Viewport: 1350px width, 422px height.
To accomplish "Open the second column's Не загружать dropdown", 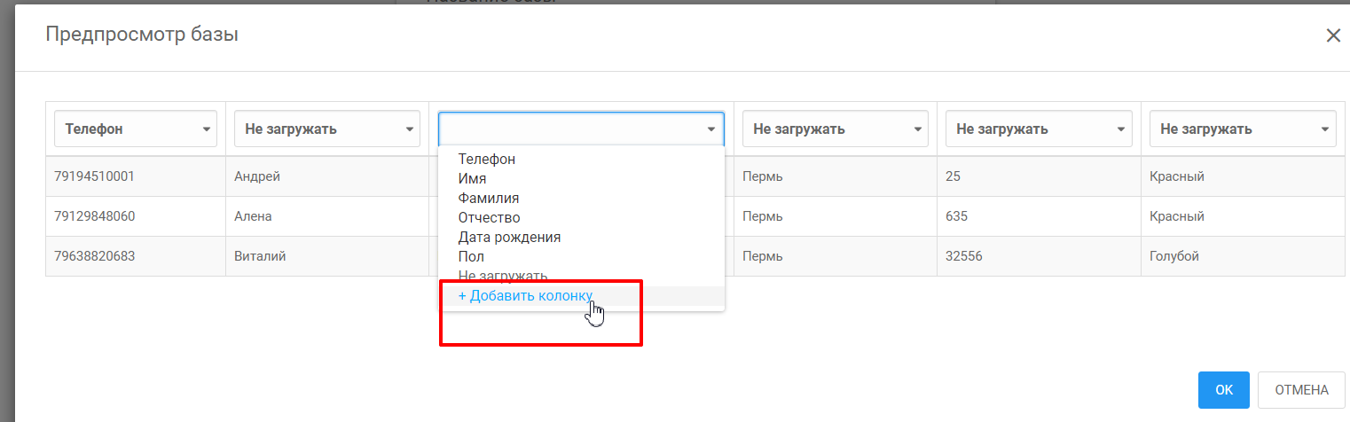I will [x=327, y=129].
